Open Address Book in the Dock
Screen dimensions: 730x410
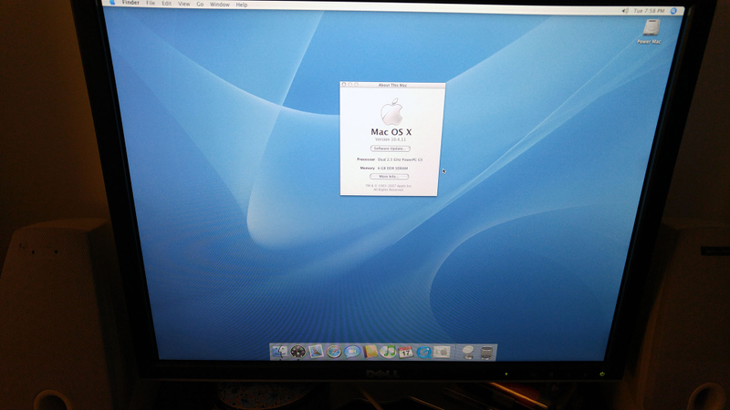[370, 352]
